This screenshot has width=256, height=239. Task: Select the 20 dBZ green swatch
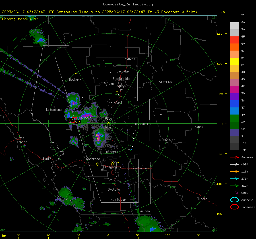[x=234, y=118]
